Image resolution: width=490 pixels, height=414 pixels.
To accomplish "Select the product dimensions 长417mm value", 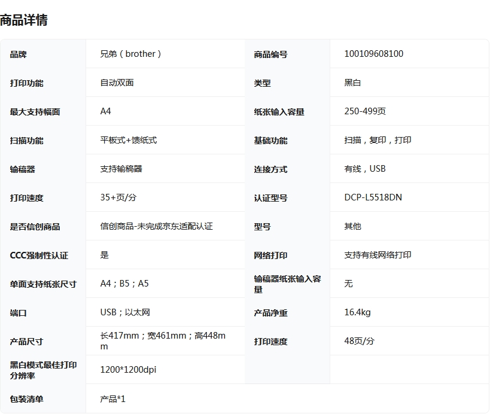I will tap(163, 341).
